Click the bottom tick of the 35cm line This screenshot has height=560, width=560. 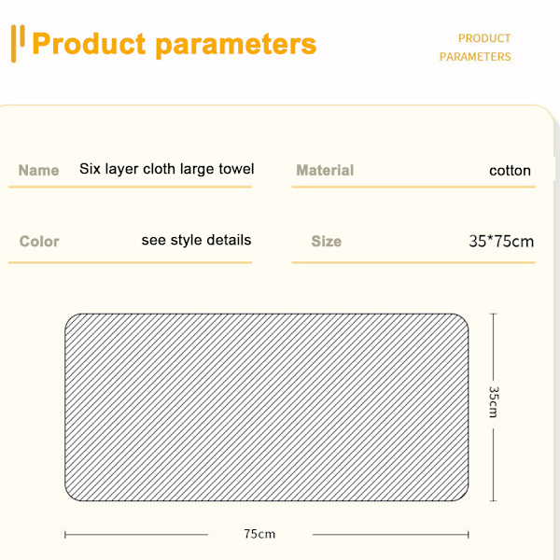(x=495, y=499)
